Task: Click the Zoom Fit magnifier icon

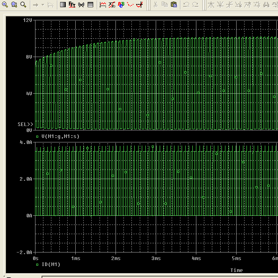Action: 23,5
